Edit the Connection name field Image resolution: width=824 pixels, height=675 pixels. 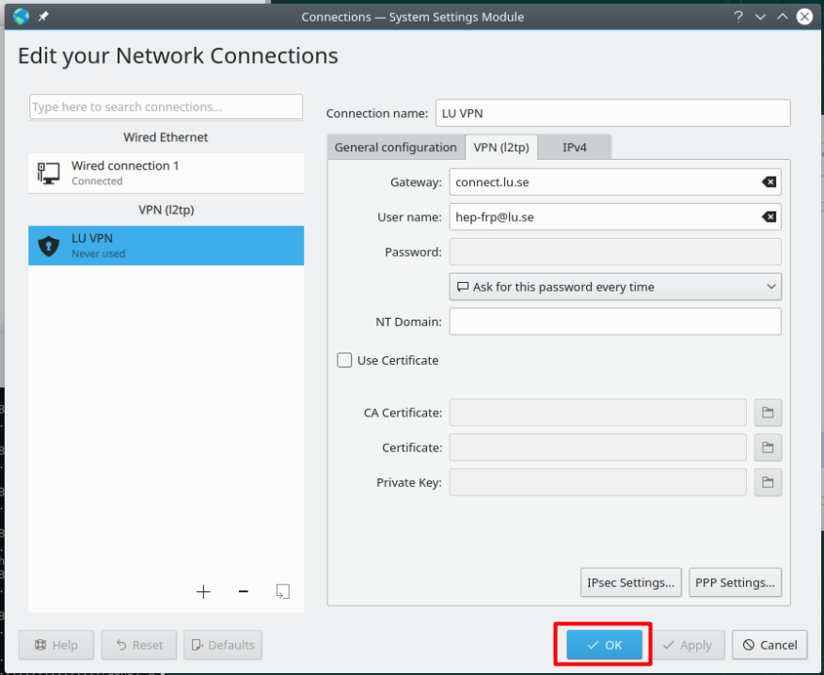(612, 113)
